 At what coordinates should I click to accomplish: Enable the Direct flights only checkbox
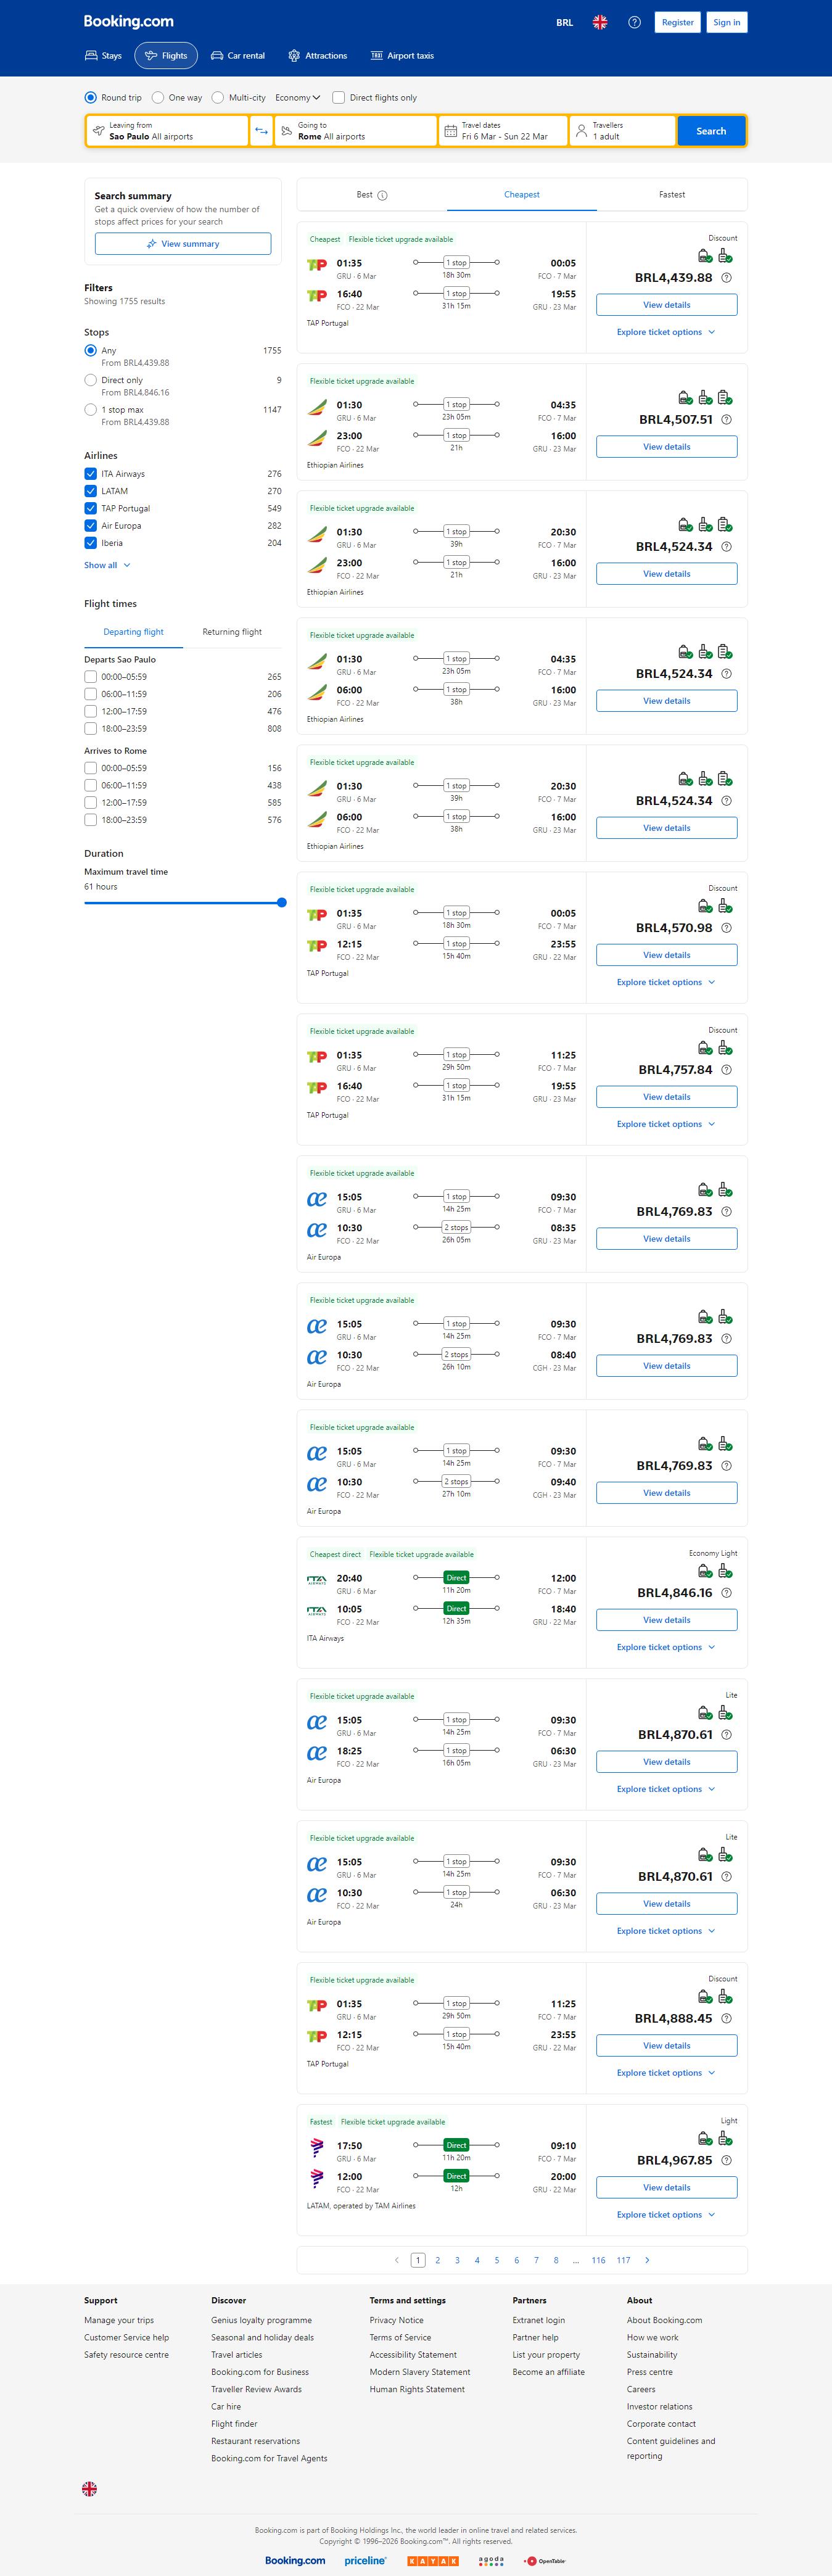click(339, 98)
